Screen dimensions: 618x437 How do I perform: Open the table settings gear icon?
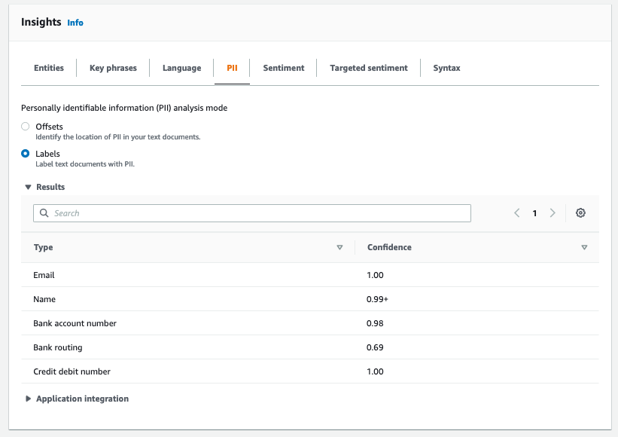click(580, 213)
